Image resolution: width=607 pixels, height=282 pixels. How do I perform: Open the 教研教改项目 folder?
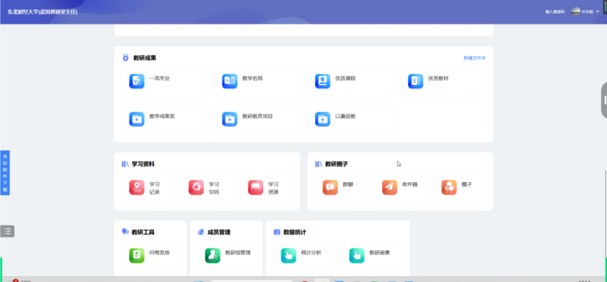pos(229,119)
